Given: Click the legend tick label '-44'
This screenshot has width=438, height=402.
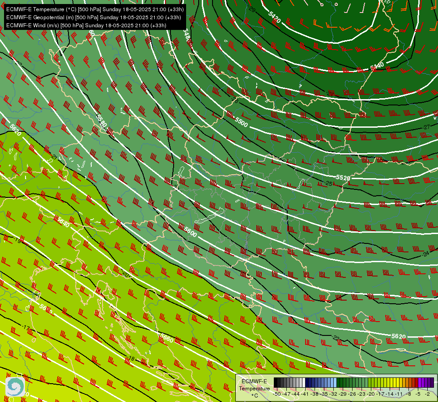Looking at the screenshot, I should coord(296,394).
